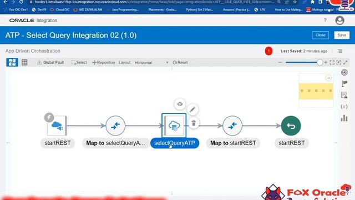Switch to canvas view icon
Viewport: 355px width, 200px height.
12,62
